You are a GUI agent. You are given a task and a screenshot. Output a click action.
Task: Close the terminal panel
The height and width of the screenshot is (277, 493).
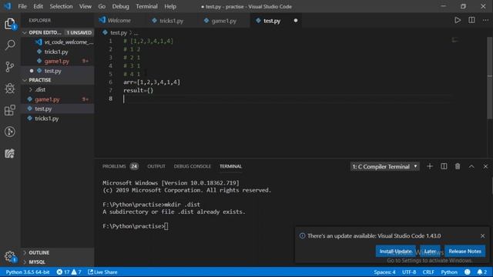tap(485, 166)
